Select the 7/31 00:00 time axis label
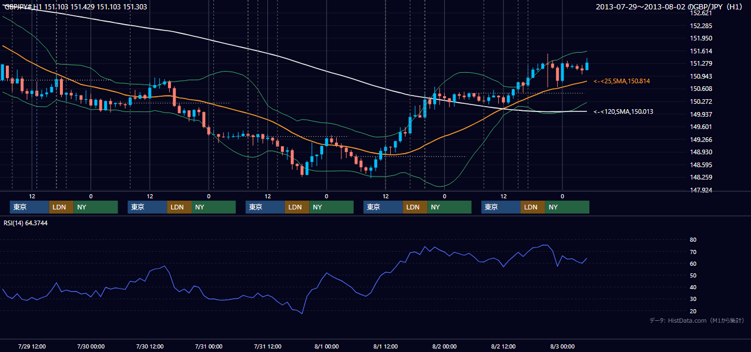The width and height of the screenshot is (751, 352). coord(209,346)
